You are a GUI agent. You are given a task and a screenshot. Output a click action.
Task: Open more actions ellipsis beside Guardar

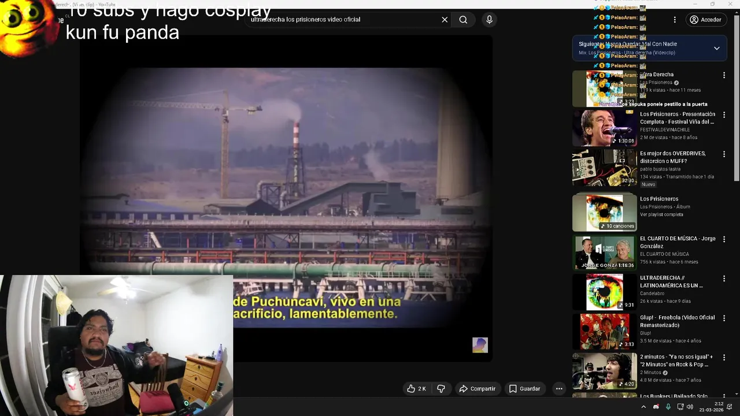click(x=559, y=389)
